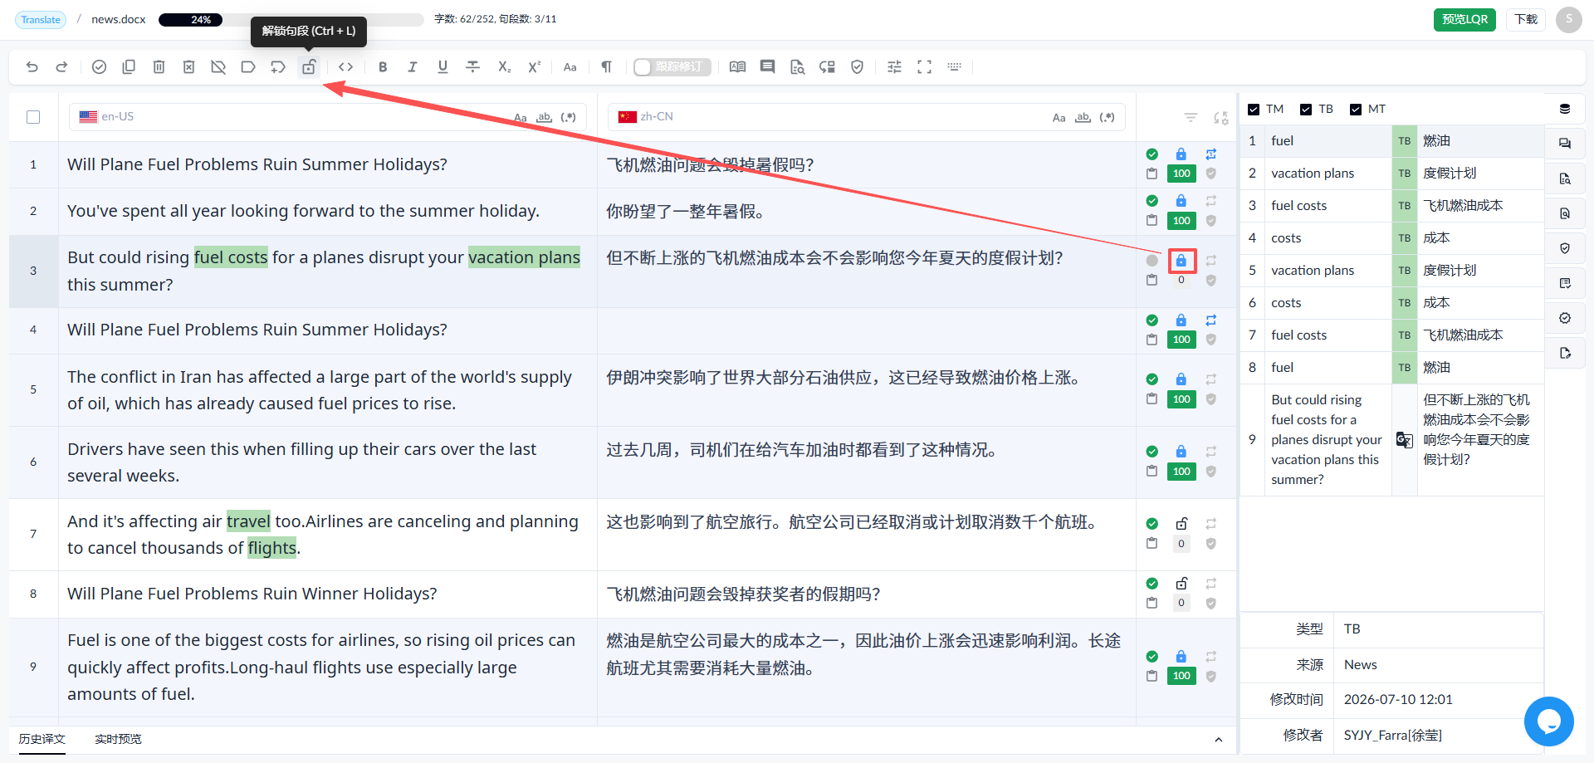The image size is (1594, 763).
Task: Expand the bottom panel with the chevron arrow
Action: pos(1218,740)
